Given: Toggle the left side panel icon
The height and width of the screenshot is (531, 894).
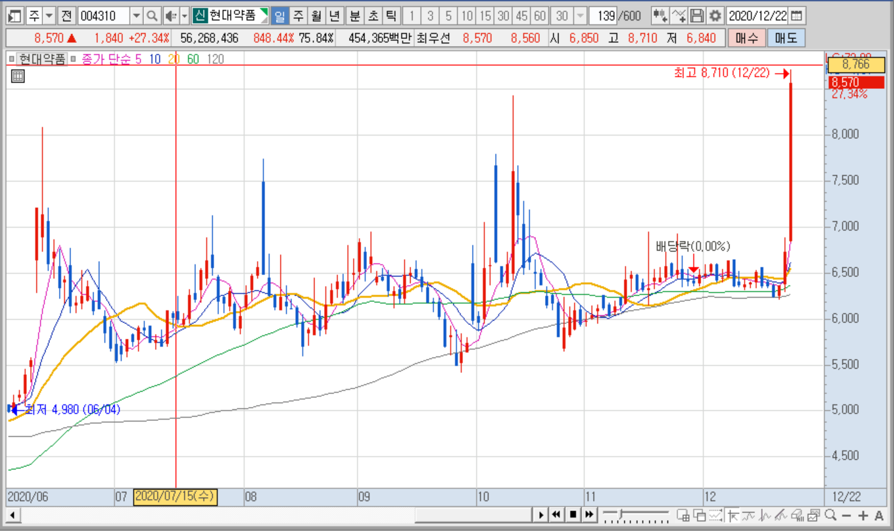Looking at the screenshot, I should coord(15,16).
